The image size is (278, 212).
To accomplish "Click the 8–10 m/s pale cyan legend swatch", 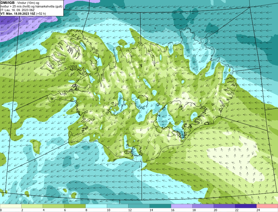I will pos(96,206).
